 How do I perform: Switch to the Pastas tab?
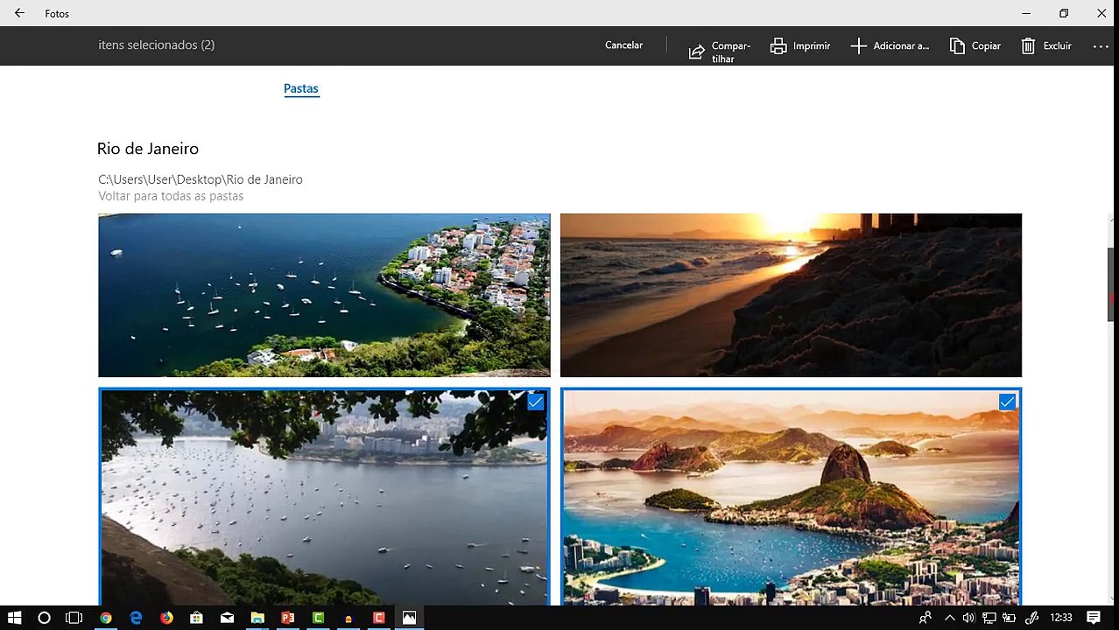(x=301, y=88)
